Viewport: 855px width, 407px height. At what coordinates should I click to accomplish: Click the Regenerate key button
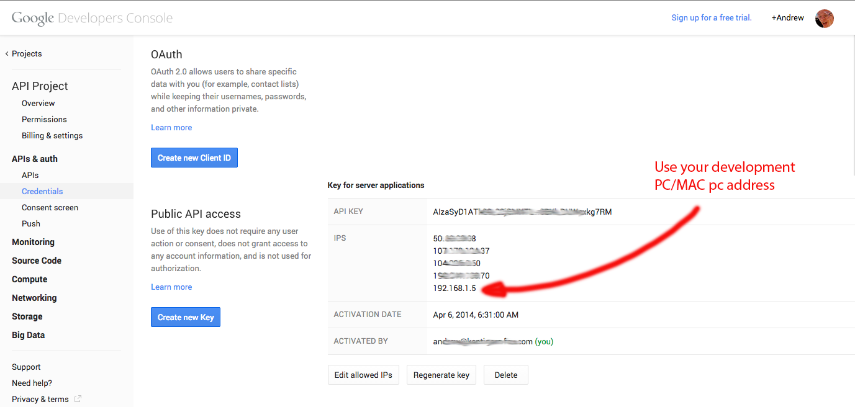pyautogui.click(x=441, y=375)
